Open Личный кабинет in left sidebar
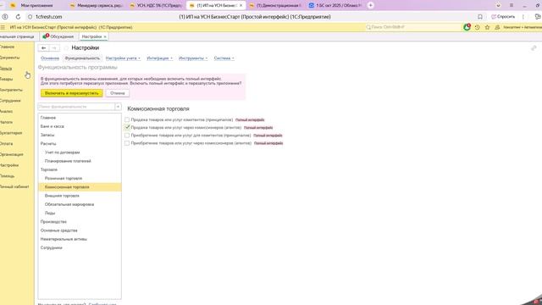The width and height of the screenshot is (542, 305). click(14, 186)
